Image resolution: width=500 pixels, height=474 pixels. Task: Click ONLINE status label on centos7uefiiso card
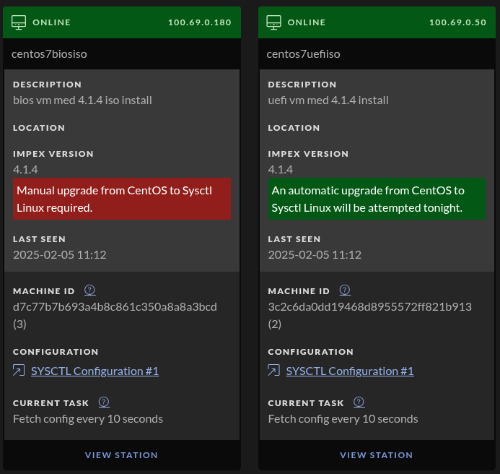click(307, 22)
